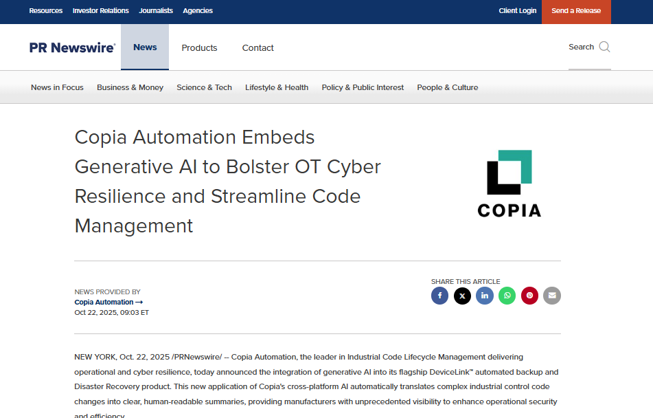
Task: Share article on X (Twitter)
Action: pyautogui.click(x=462, y=296)
